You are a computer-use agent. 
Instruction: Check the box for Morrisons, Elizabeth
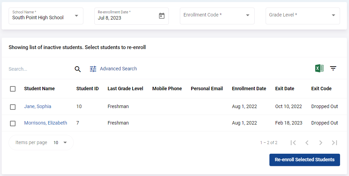13,124
